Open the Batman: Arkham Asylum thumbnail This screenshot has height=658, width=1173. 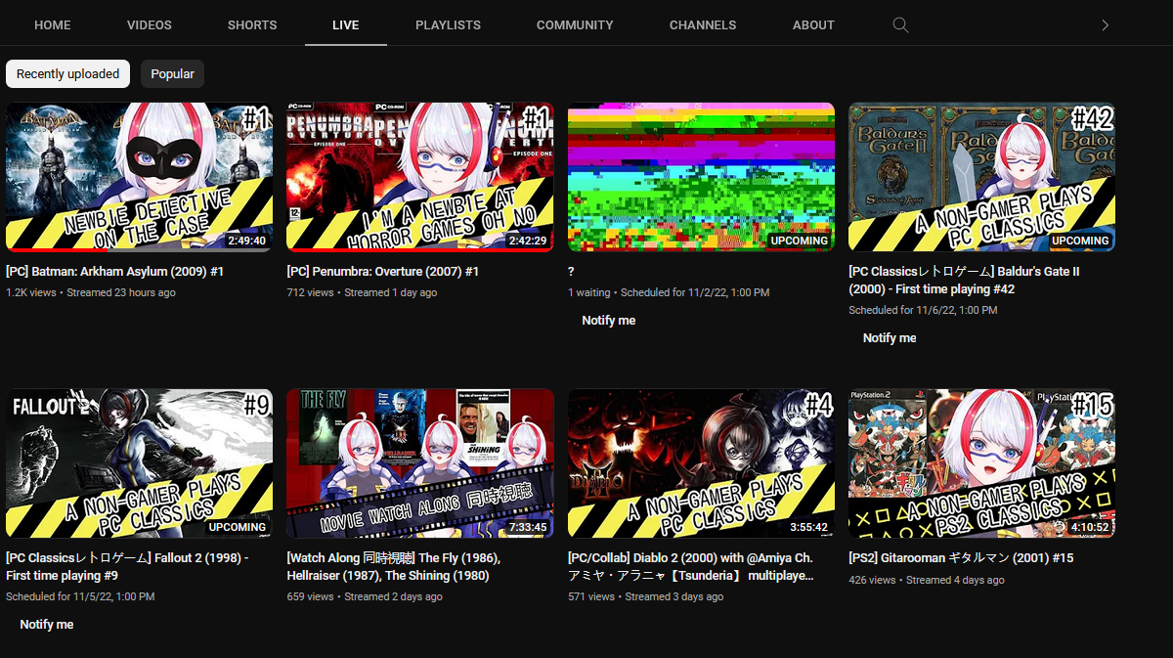click(x=140, y=177)
